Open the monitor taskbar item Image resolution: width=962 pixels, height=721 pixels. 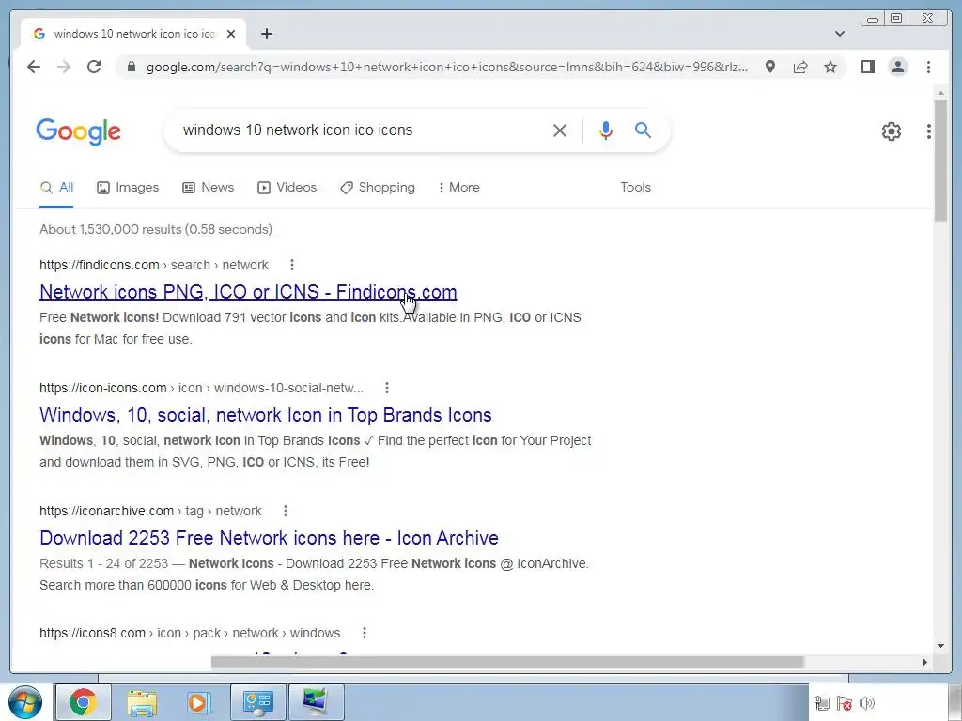(x=316, y=702)
